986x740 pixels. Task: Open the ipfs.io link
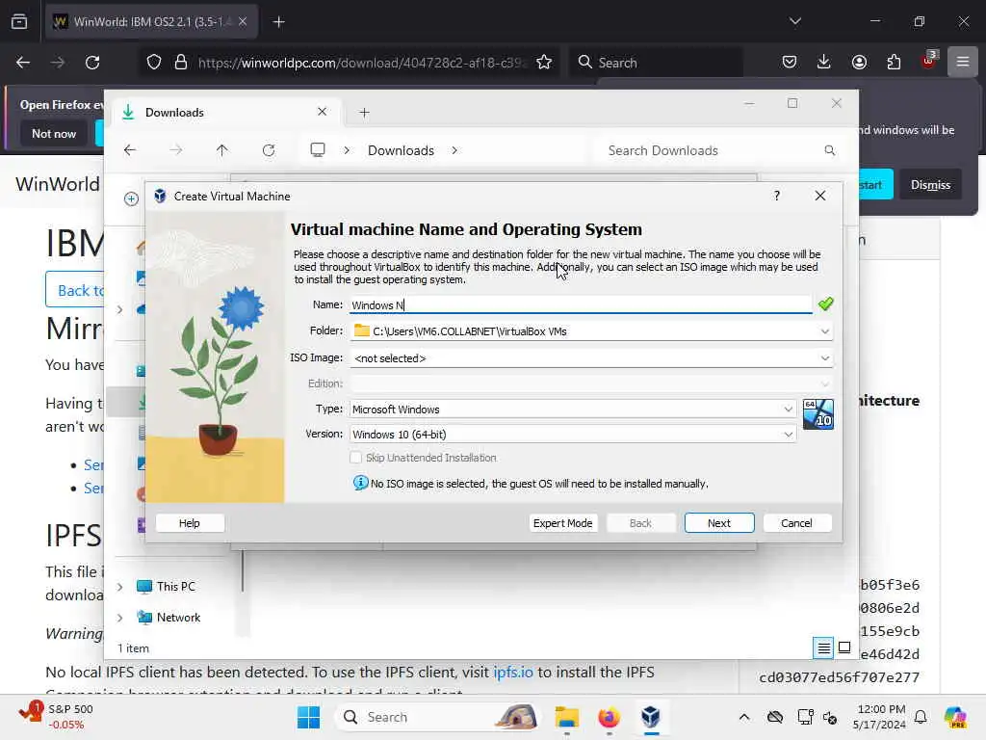512,672
